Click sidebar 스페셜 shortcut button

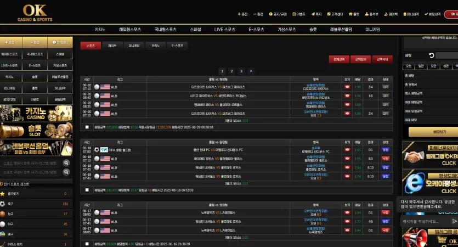tap(60, 54)
